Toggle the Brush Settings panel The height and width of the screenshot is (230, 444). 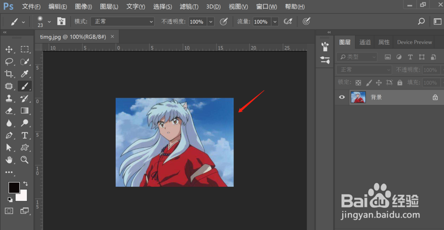click(x=61, y=21)
